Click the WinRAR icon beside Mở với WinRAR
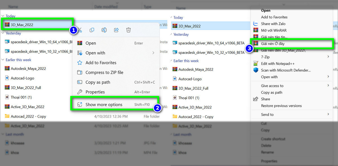 coord(256,30)
